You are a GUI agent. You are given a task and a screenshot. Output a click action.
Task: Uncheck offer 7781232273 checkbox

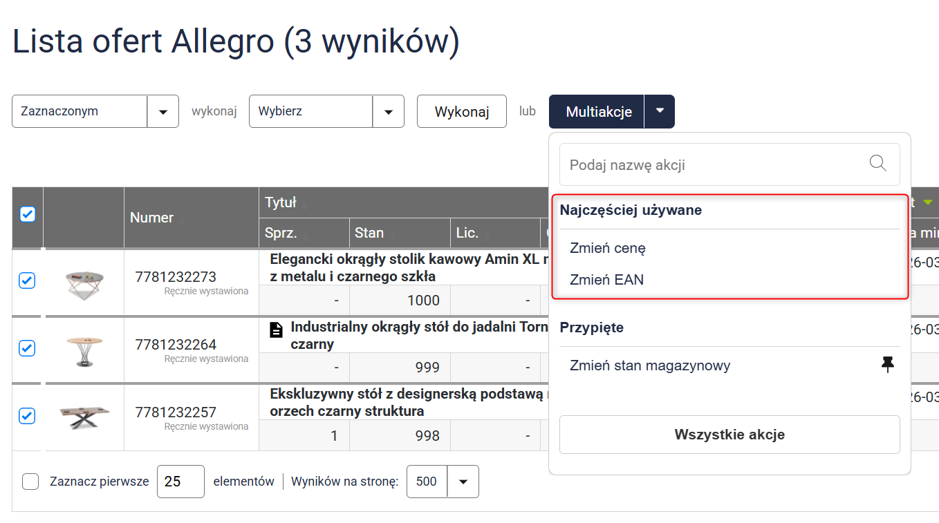[x=27, y=280]
